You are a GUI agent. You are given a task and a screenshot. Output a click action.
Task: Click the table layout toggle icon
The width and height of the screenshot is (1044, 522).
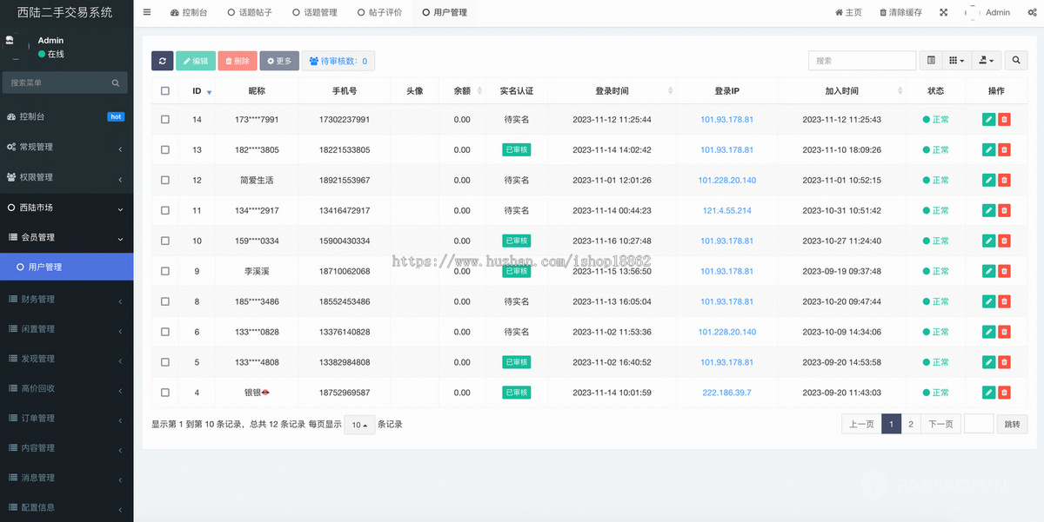(931, 61)
